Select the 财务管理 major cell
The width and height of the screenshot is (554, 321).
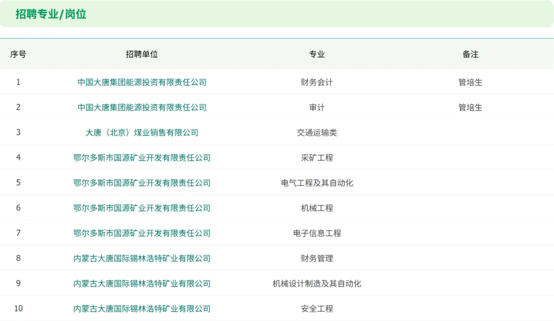[317, 258]
